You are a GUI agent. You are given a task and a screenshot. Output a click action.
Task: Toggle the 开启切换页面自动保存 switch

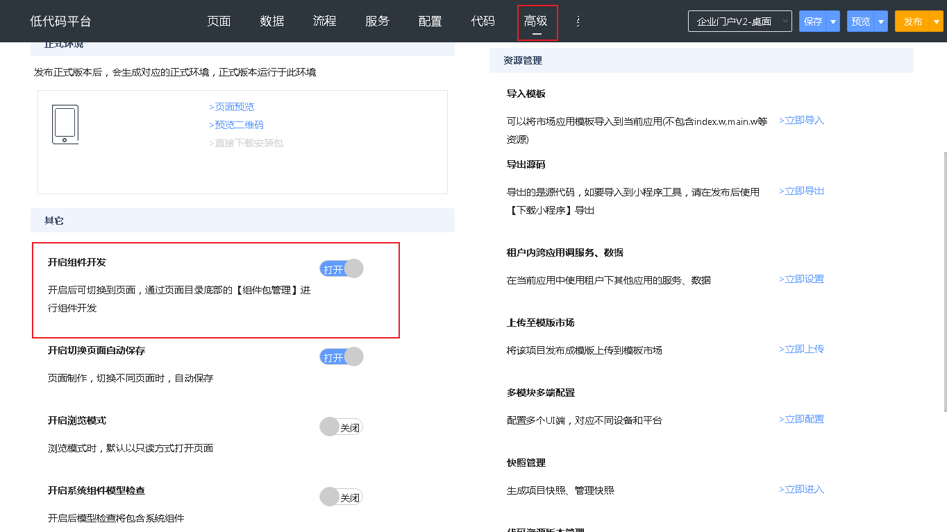(x=342, y=357)
